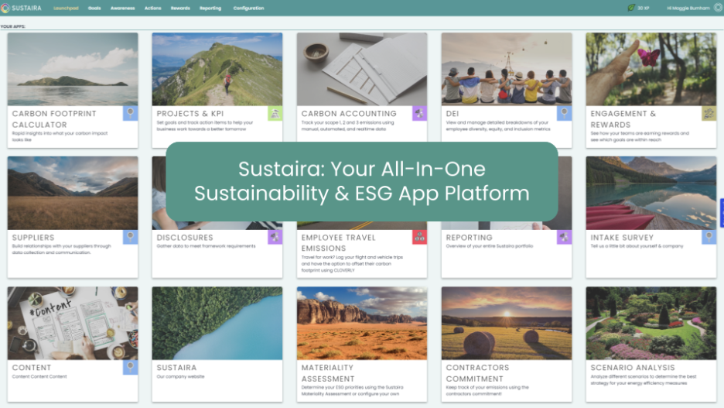Click the purple icon on Reporting card
Screen dimensions: 724x408
click(564, 237)
